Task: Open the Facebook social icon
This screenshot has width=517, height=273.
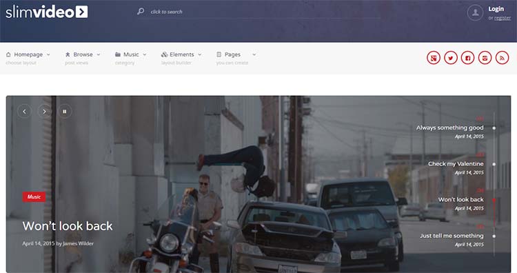Action: tap(467, 58)
